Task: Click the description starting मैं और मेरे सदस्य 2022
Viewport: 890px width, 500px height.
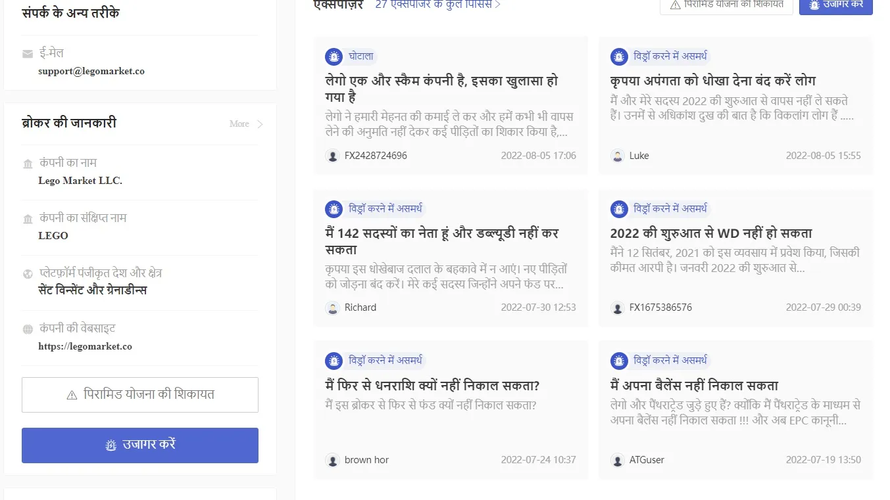Action: pyautogui.click(x=732, y=108)
